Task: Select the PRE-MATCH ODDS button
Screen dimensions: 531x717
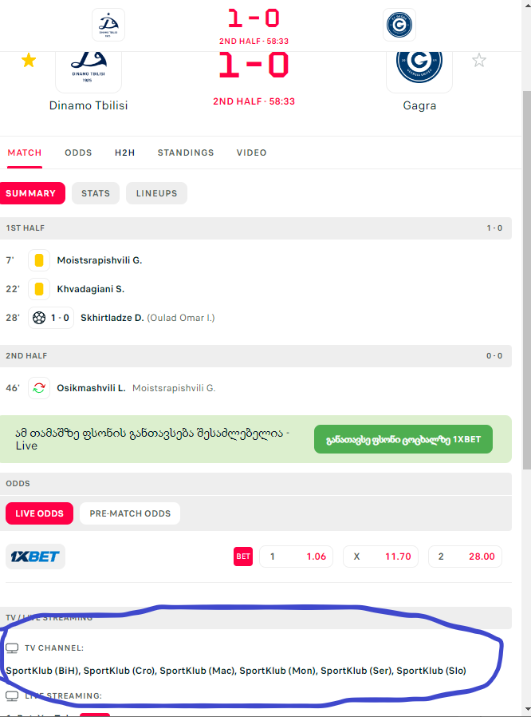Action: 130,513
